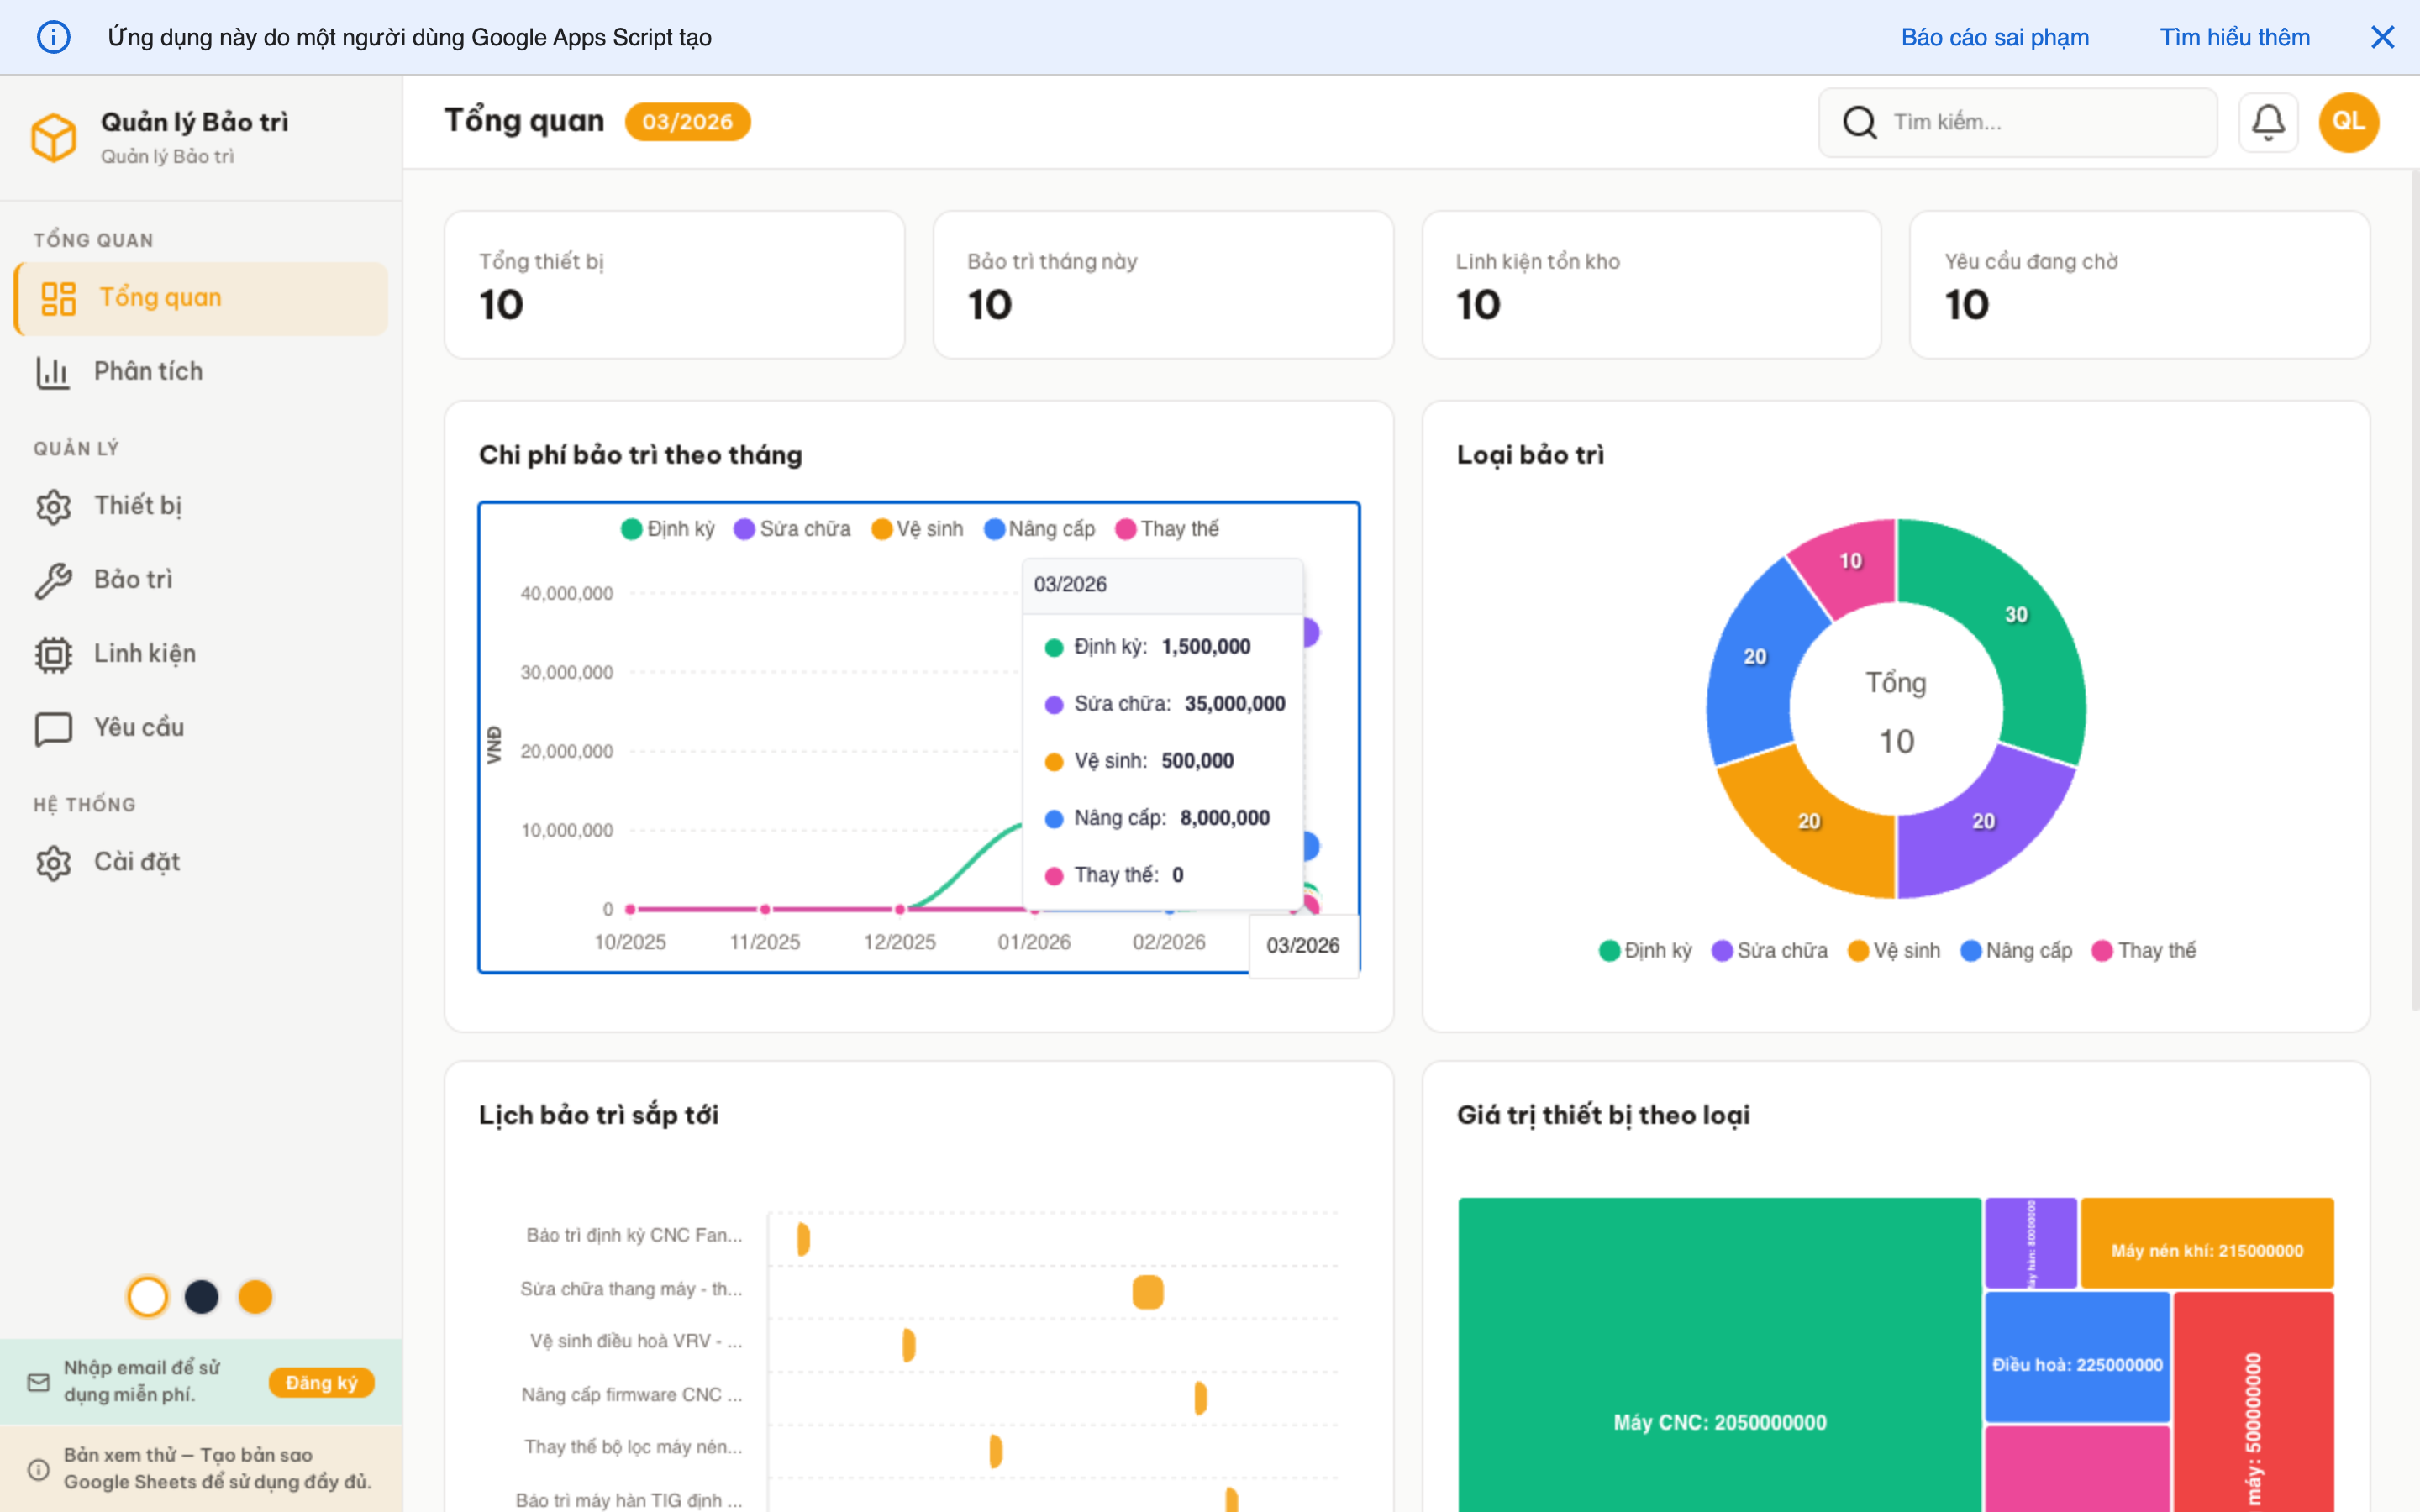Expand the QL avatar account menu

click(x=2348, y=121)
